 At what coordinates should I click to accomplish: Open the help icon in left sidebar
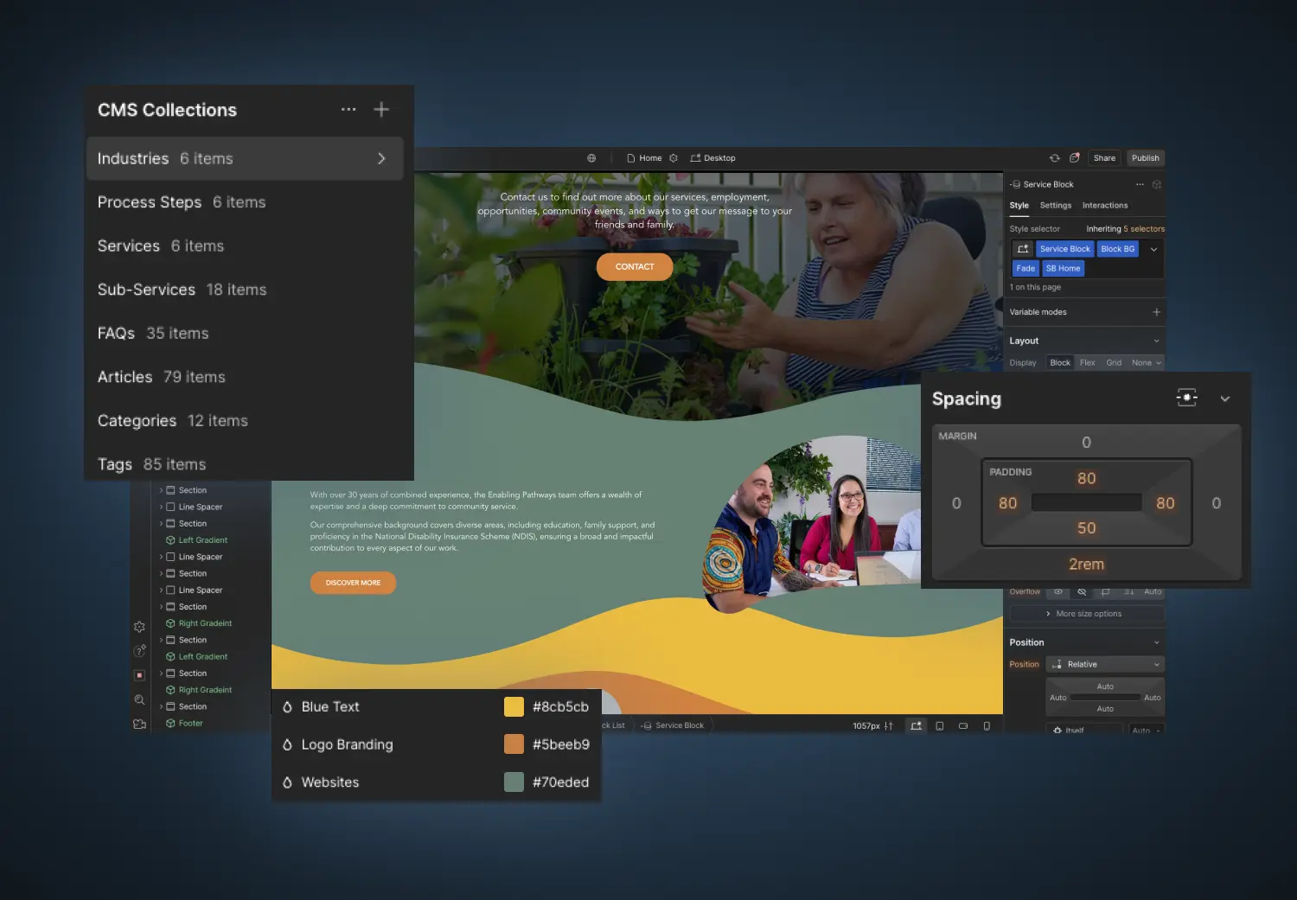click(x=139, y=651)
